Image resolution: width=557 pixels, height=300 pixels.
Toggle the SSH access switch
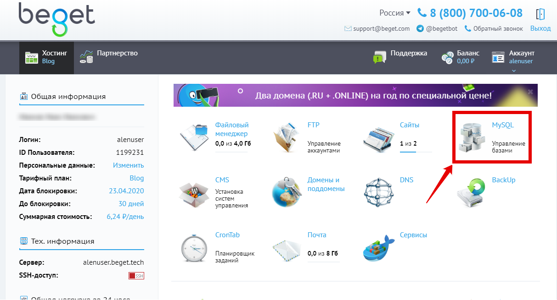(x=136, y=276)
